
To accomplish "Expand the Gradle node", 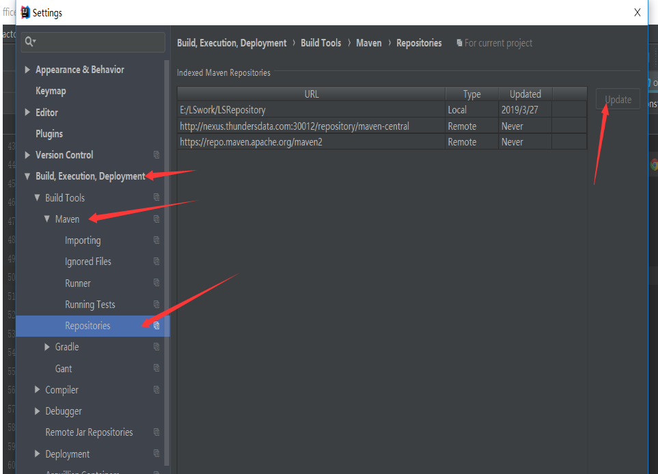I will point(47,346).
